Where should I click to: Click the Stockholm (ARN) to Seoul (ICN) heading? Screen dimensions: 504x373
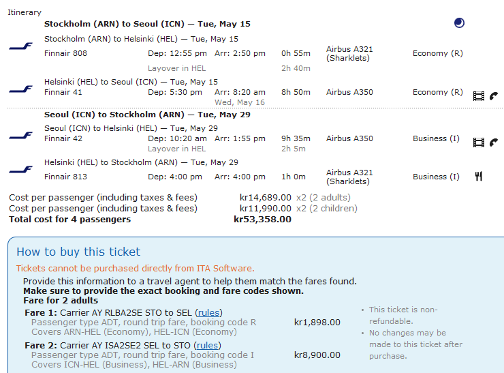147,23
